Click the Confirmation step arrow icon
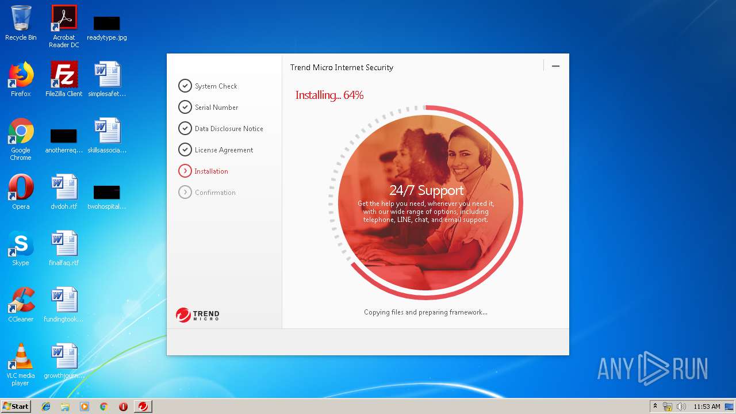The image size is (736, 414). point(185,192)
